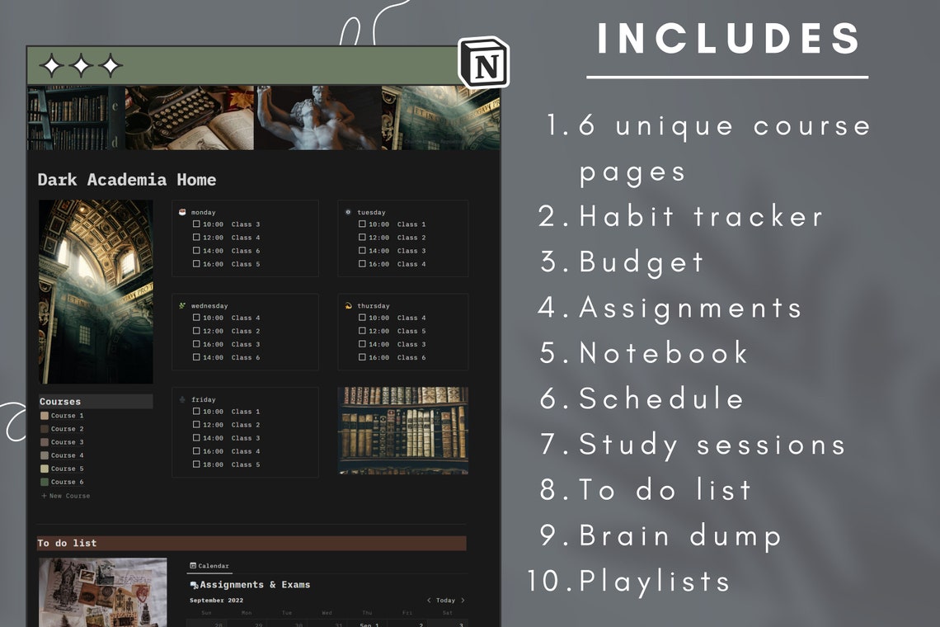Check monday 10:00 Class 3 box
Image resolution: width=940 pixels, height=627 pixels.
point(196,224)
